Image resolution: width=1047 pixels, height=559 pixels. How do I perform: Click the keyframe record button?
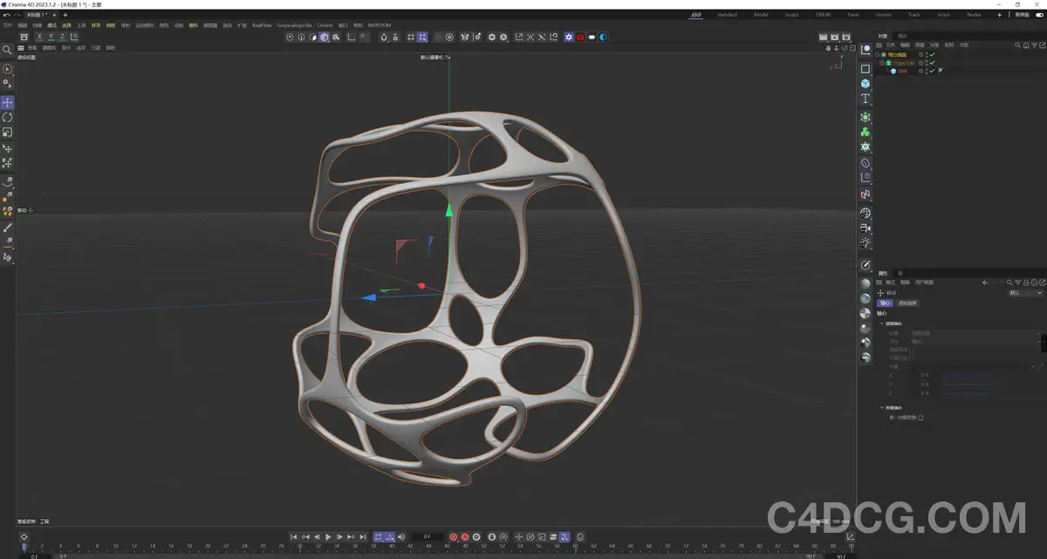(454, 537)
